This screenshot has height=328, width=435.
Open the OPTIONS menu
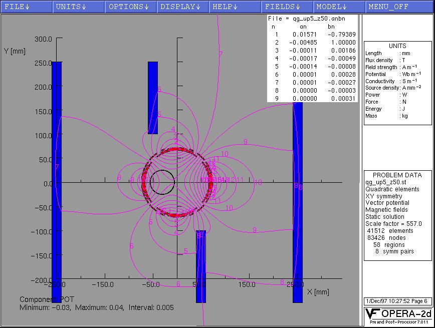click(131, 7)
